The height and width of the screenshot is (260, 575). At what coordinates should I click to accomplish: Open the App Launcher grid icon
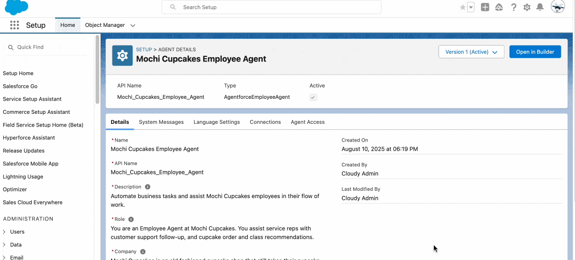(15, 25)
